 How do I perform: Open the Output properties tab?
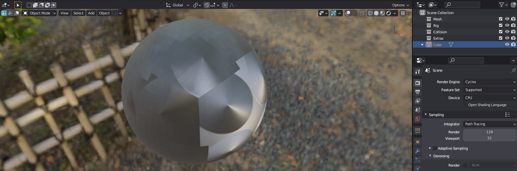(x=417, y=92)
